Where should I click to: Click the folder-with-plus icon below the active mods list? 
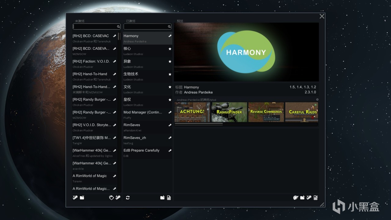tap(163, 198)
